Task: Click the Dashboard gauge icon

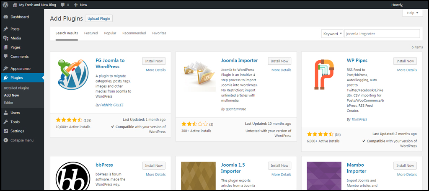Action: pos(6,17)
